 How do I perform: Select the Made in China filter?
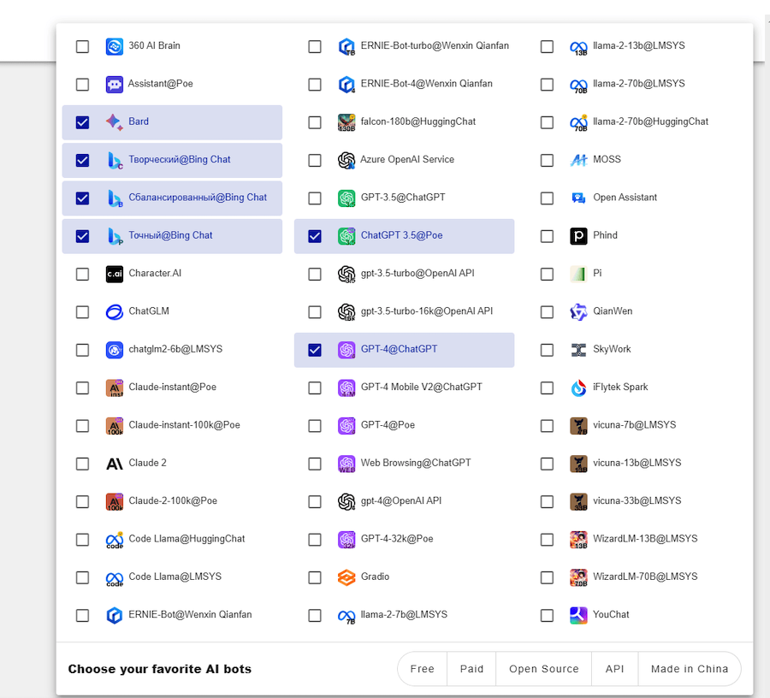[x=690, y=669]
